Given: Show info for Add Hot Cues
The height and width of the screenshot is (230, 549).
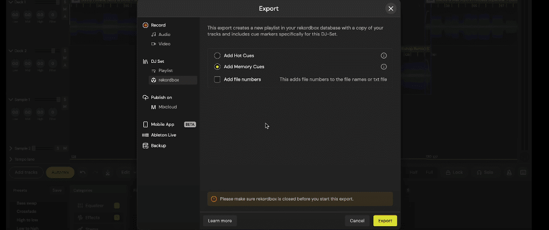Looking at the screenshot, I should pos(384,56).
